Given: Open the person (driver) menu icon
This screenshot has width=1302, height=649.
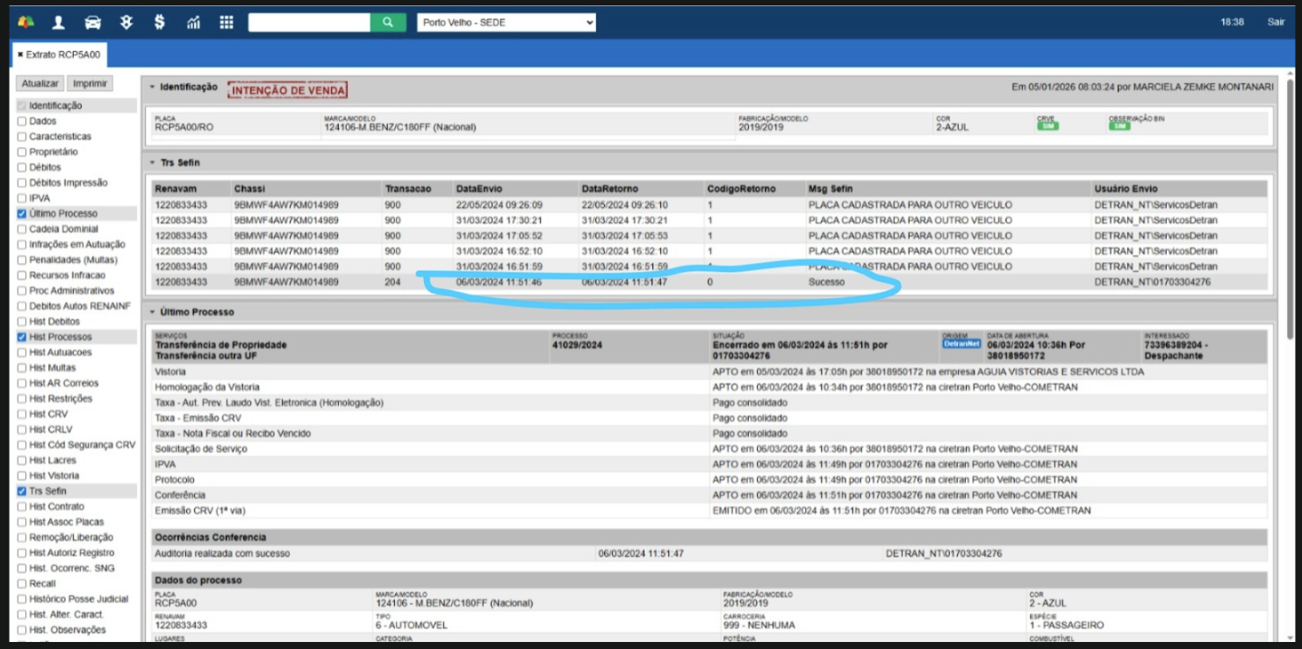Looking at the screenshot, I should coord(59,22).
